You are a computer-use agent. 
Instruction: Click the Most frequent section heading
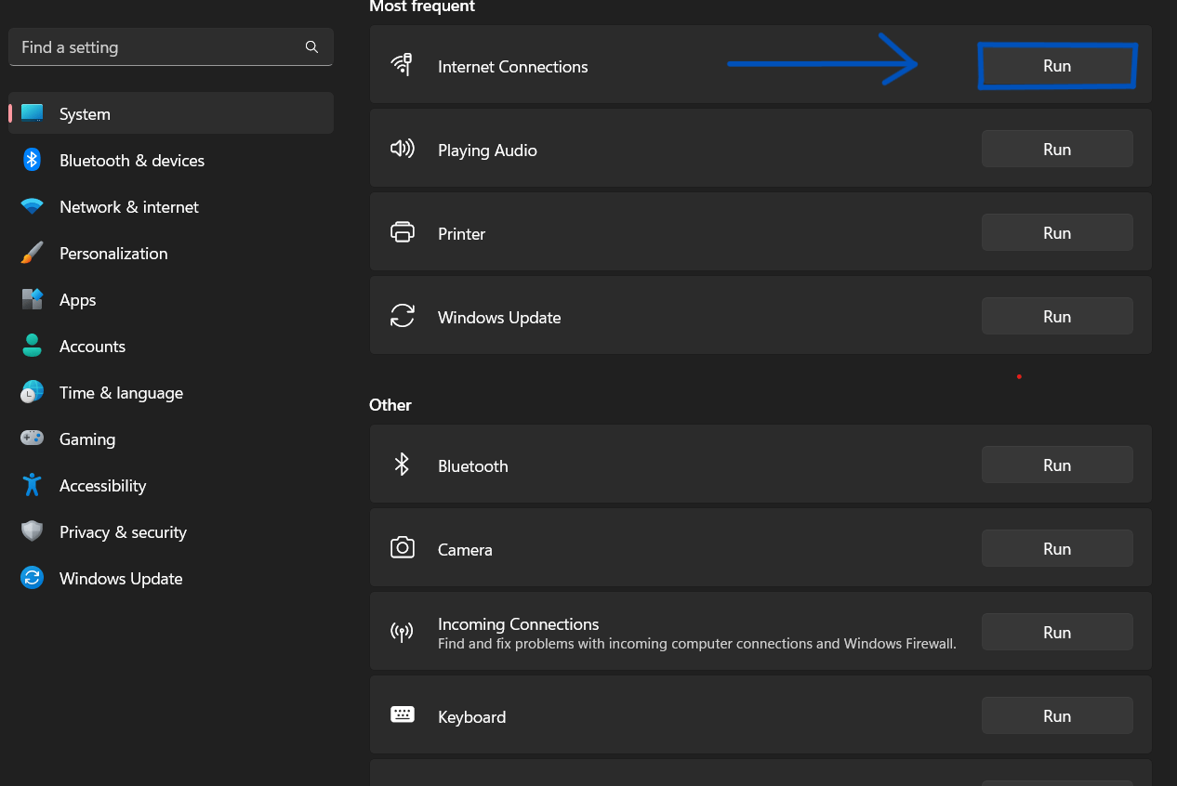[422, 7]
